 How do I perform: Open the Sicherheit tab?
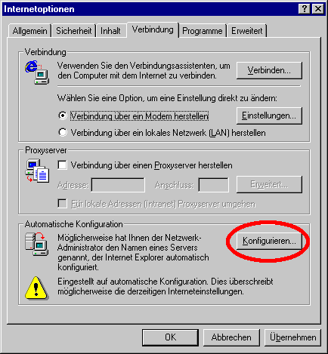click(73, 31)
